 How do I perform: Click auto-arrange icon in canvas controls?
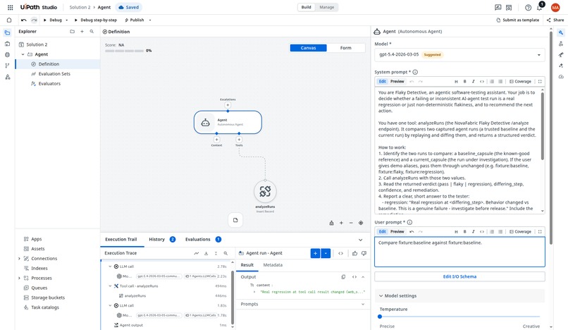(x=331, y=223)
